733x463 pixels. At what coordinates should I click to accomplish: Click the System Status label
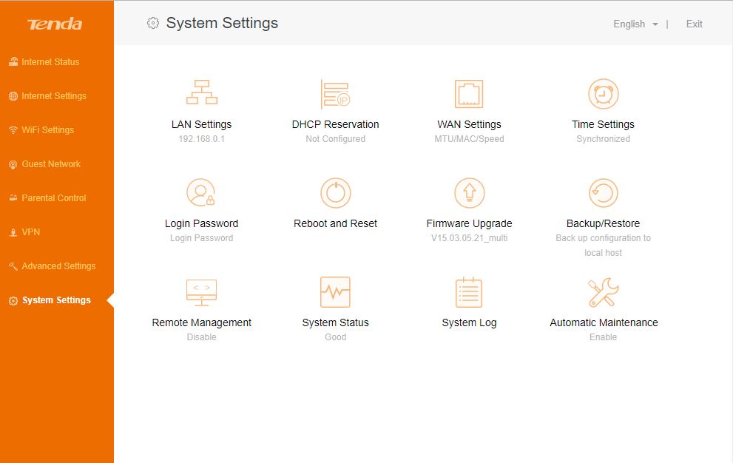335,322
